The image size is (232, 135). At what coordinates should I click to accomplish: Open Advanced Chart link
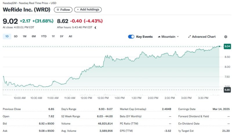pos(202,37)
